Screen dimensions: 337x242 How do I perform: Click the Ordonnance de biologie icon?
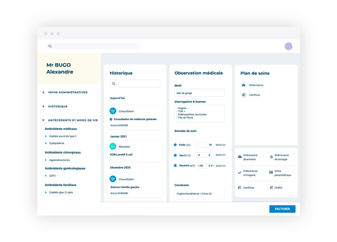point(271,157)
